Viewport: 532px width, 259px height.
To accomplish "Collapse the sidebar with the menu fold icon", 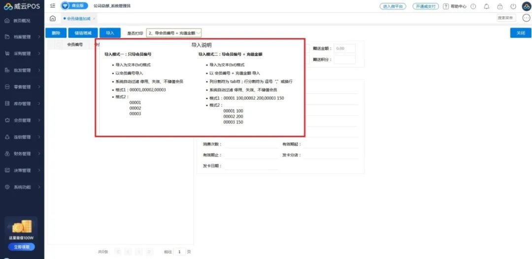I will pos(53,6).
